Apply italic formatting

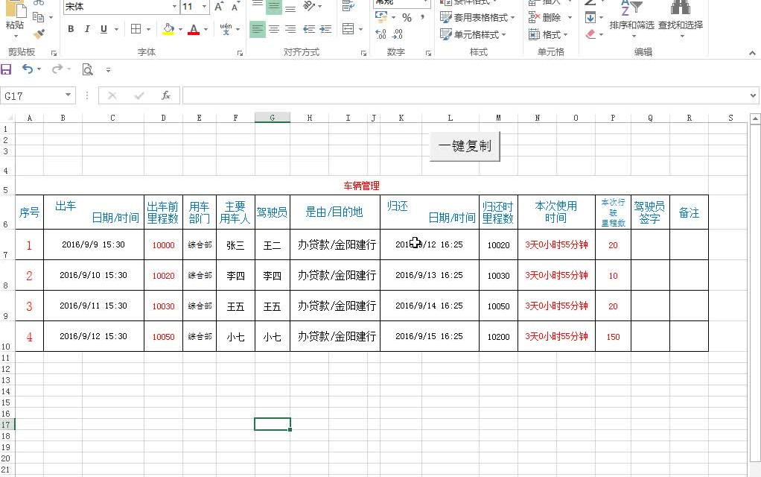[87, 28]
